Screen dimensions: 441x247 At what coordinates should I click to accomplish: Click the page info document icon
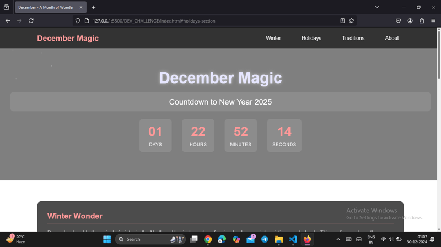[87, 21]
